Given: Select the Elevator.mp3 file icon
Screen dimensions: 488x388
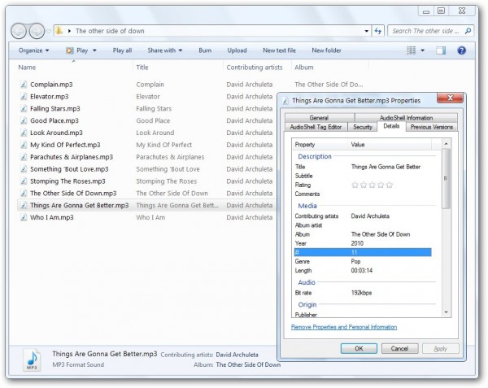Looking at the screenshot, I should 24,97.
